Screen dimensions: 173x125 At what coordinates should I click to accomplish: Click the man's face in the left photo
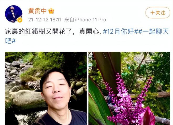[x=56, y=89]
